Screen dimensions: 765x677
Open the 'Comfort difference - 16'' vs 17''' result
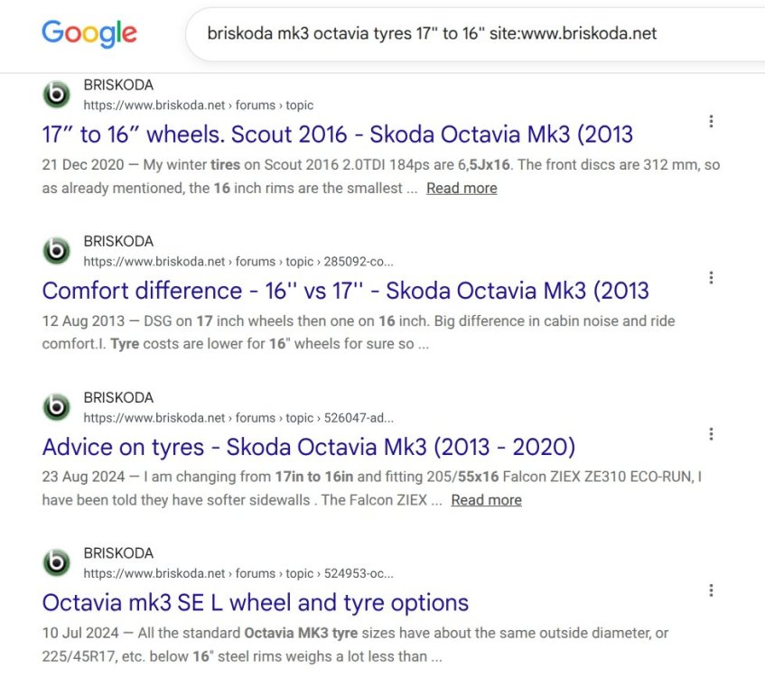coord(345,292)
